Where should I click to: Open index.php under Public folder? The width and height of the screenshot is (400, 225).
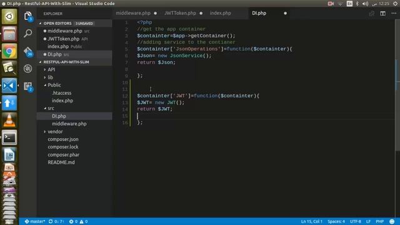point(74,101)
